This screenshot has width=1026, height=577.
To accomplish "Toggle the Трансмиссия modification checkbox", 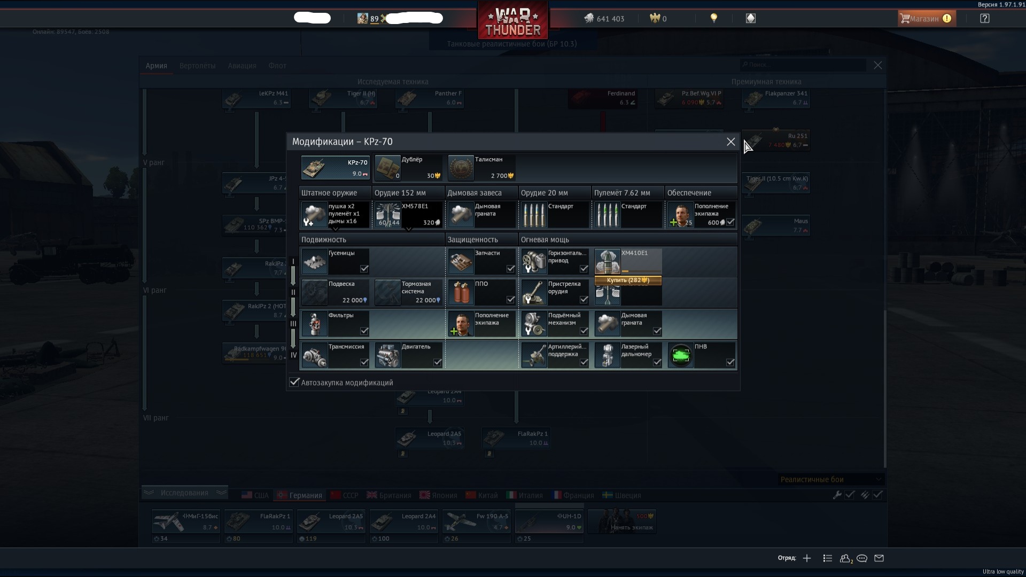I will coord(364,363).
